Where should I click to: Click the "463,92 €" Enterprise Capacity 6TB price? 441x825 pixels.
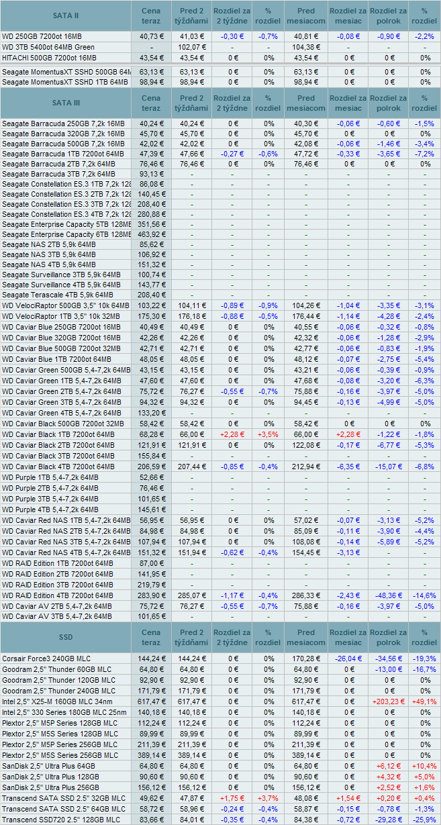coord(152,234)
